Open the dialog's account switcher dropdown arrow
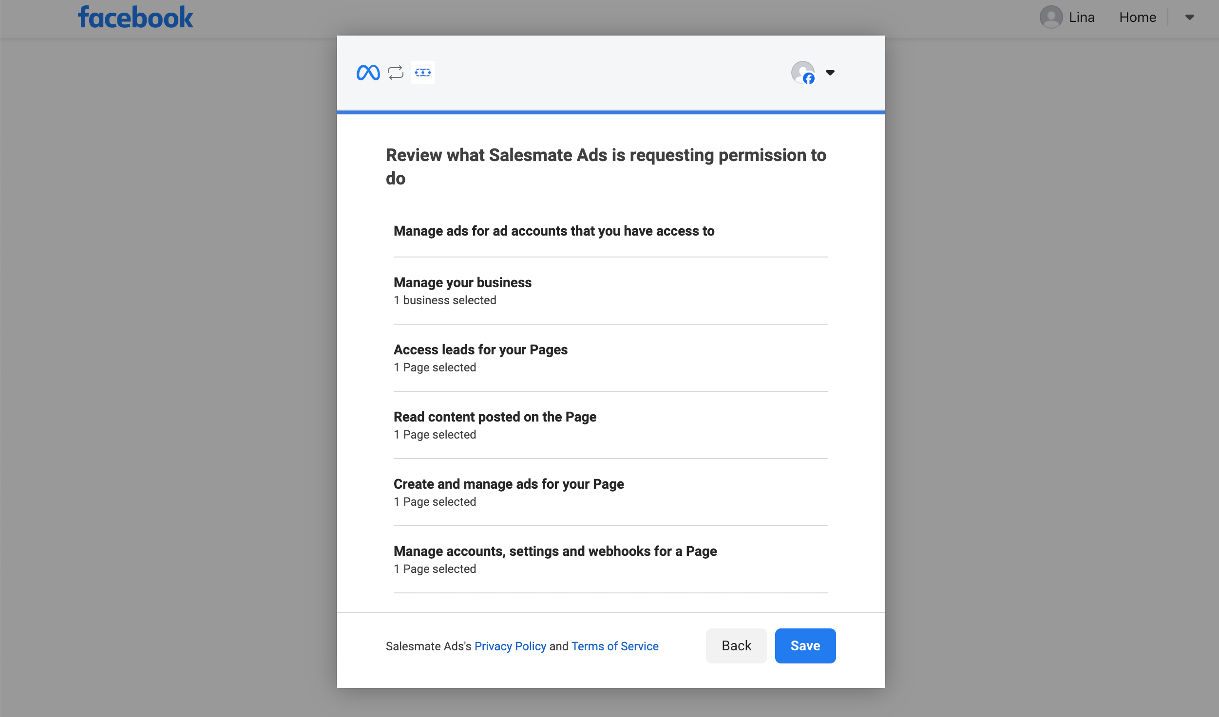Viewport: 1219px width, 717px height. pyautogui.click(x=830, y=73)
